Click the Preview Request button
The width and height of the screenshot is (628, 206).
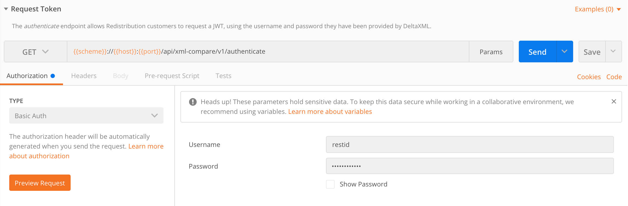click(40, 183)
